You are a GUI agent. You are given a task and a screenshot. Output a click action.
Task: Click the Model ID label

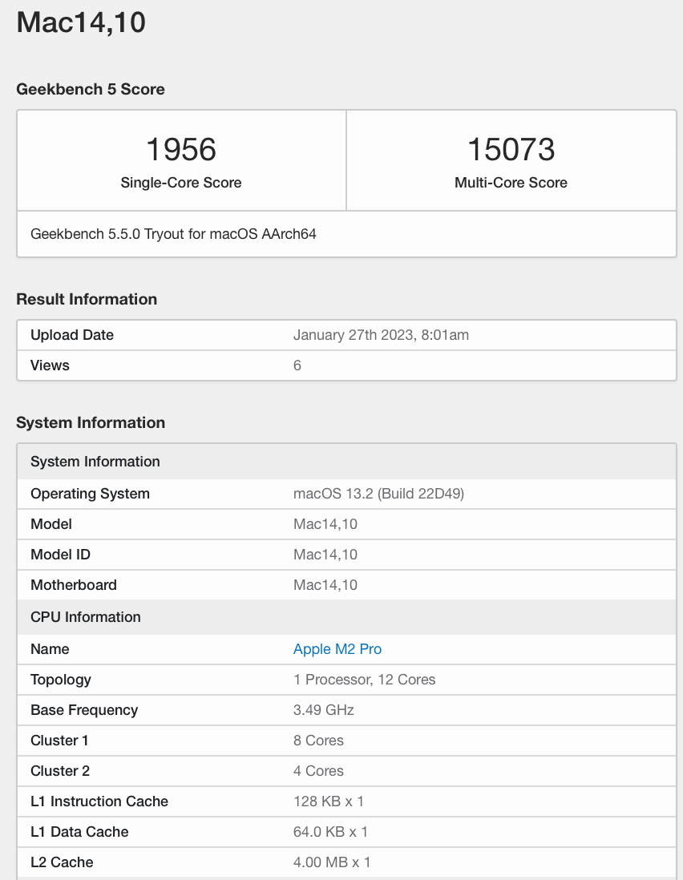pos(60,555)
